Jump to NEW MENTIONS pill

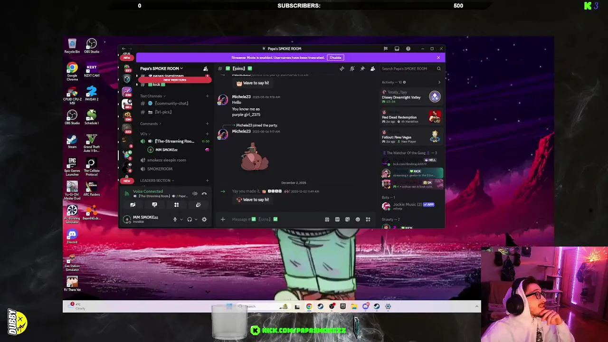tap(174, 80)
